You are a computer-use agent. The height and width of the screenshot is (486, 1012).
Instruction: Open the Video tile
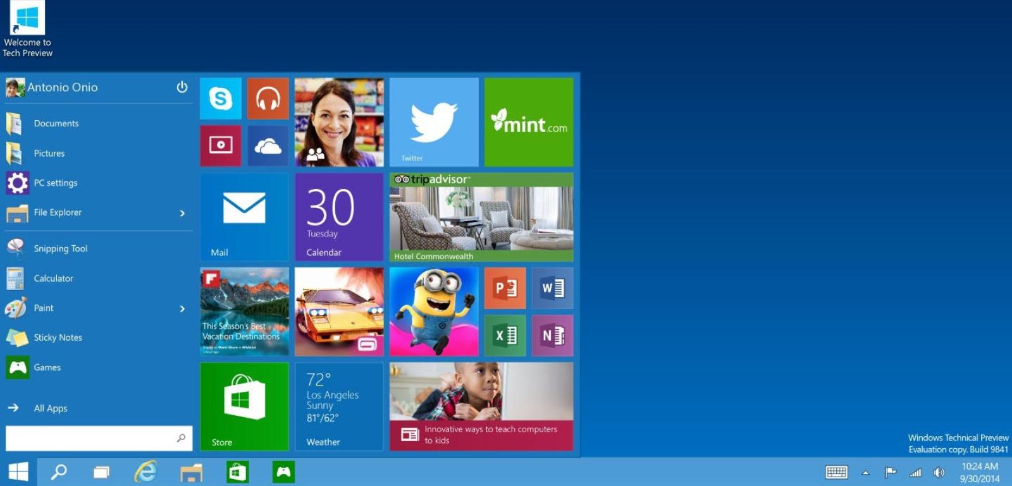pyautogui.click(x=221, y=145)
